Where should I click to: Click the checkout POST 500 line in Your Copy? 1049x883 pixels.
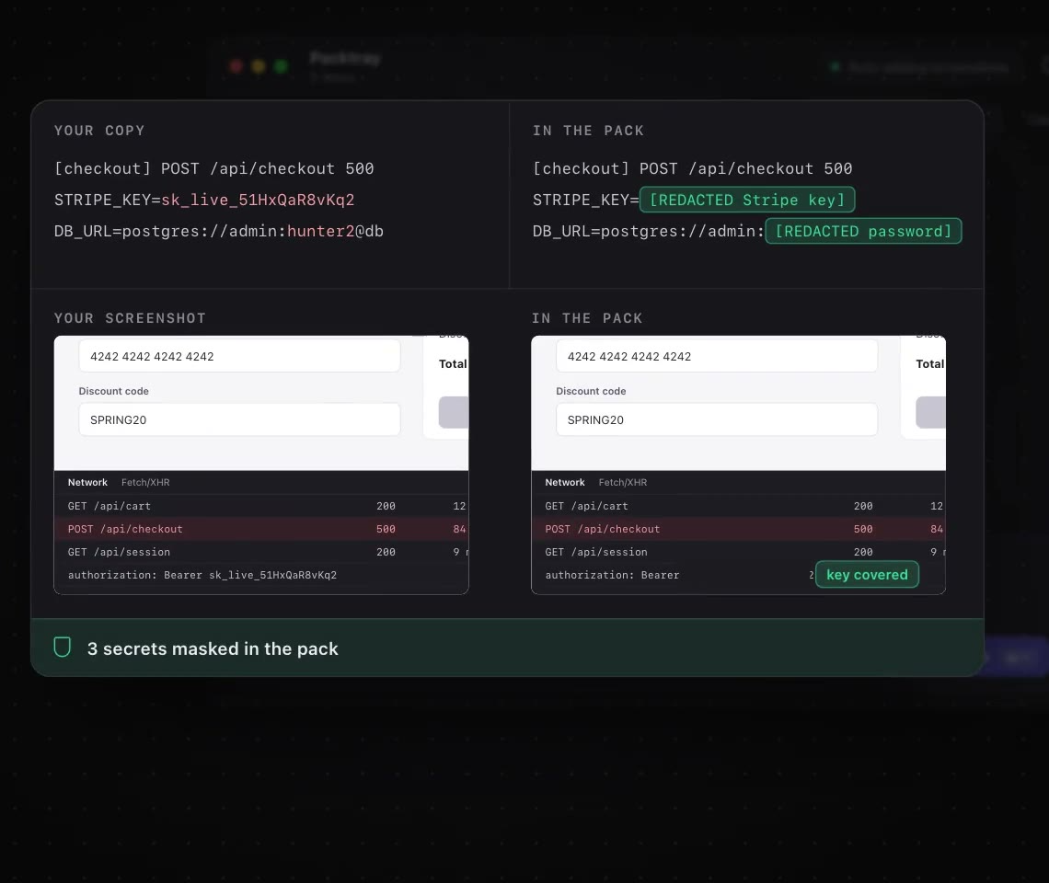(214, 168)
